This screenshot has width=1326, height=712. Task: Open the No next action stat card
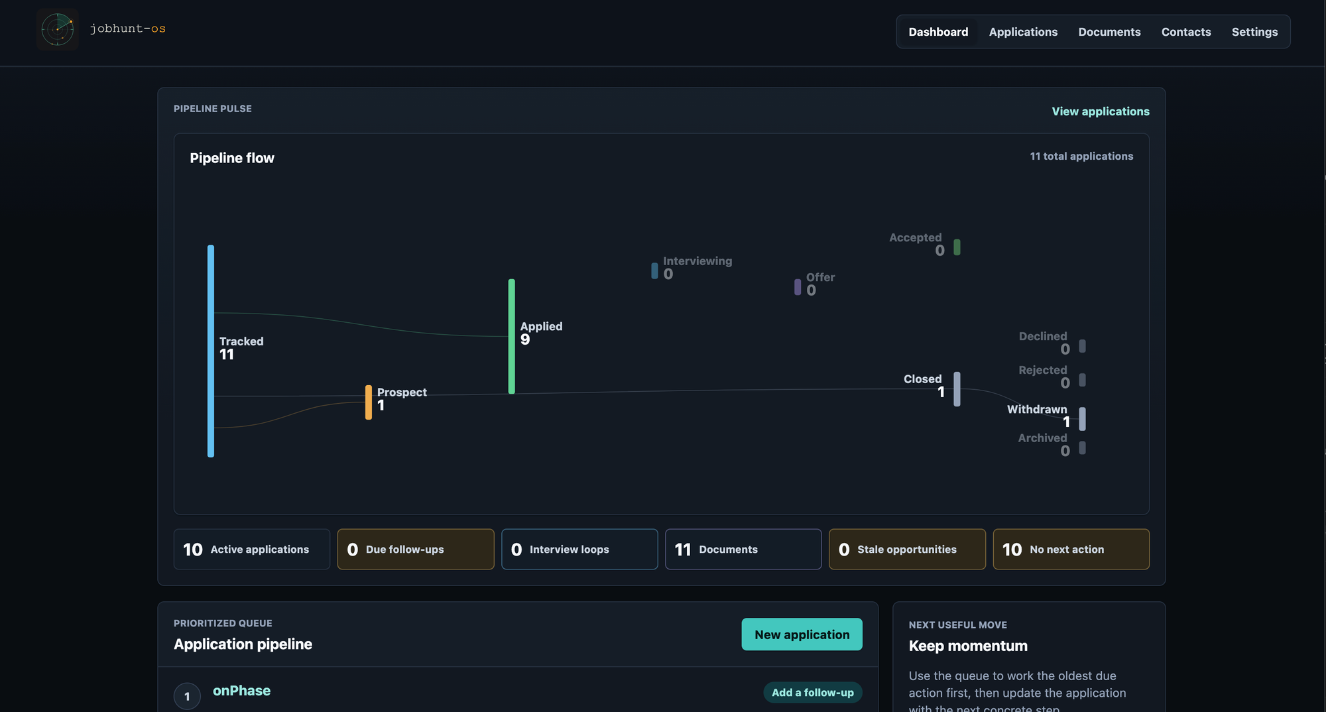(1071, 549)
